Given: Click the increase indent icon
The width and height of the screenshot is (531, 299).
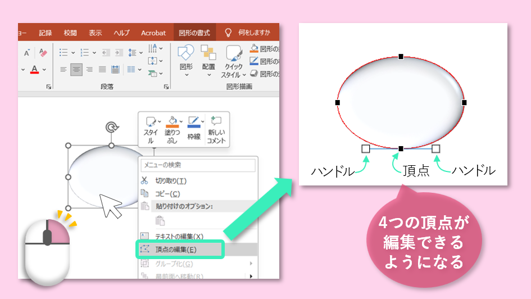Looking at the screenshot, I should (118, 53).
